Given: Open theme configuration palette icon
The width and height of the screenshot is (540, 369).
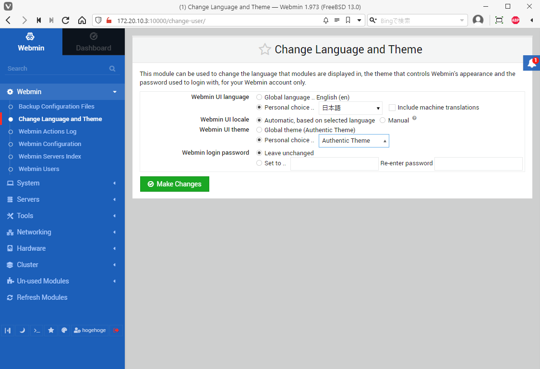Looking at the screenshot, I should [x=64, y=331].
